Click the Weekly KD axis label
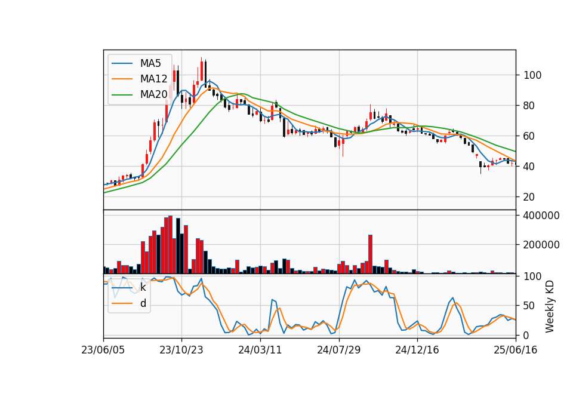This screenshot has height=412, width=573. click(550, 306)
